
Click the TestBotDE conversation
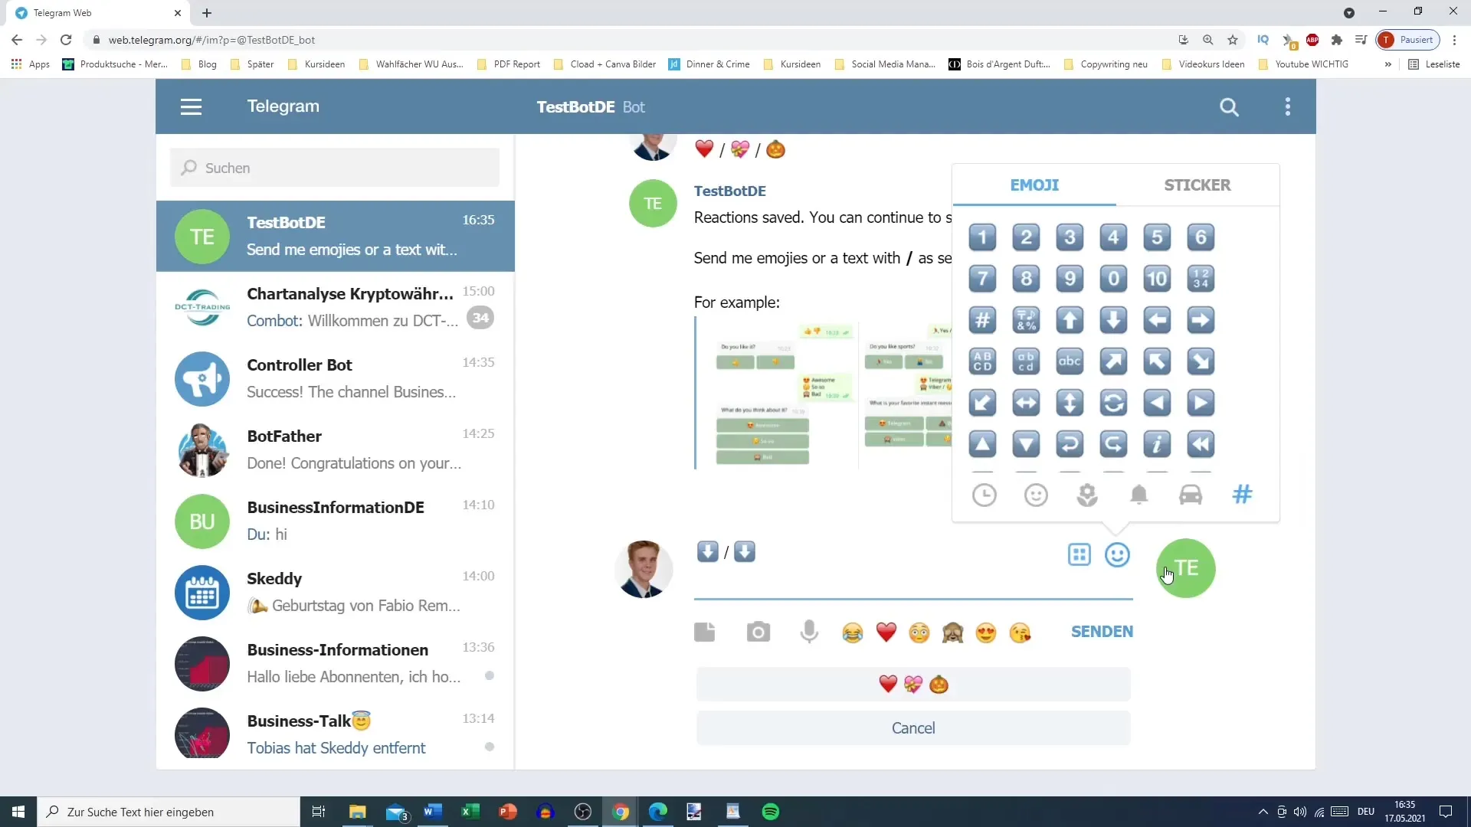336,235
